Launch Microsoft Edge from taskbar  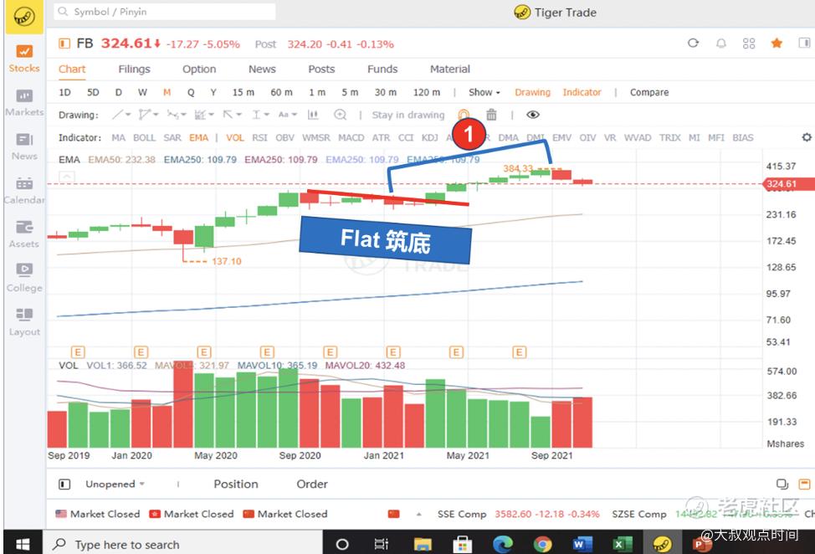pos(503,544)
